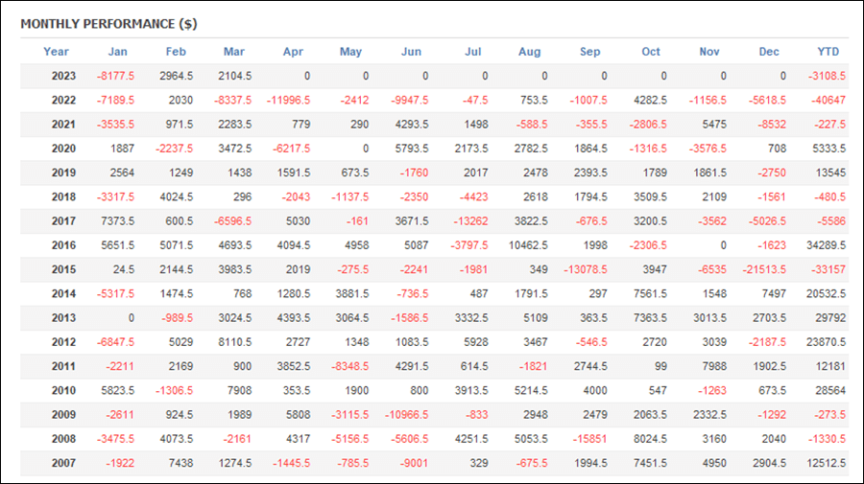Click the Oct column header
Image resolution: width=864 pixels, height=484 pixels.
pos(650,52)
